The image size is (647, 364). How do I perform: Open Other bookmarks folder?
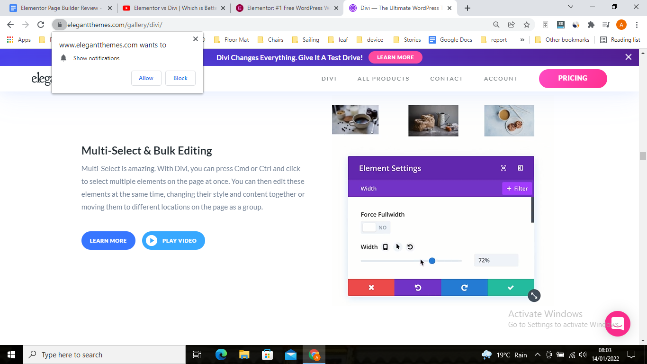click(x=562, y=40)
